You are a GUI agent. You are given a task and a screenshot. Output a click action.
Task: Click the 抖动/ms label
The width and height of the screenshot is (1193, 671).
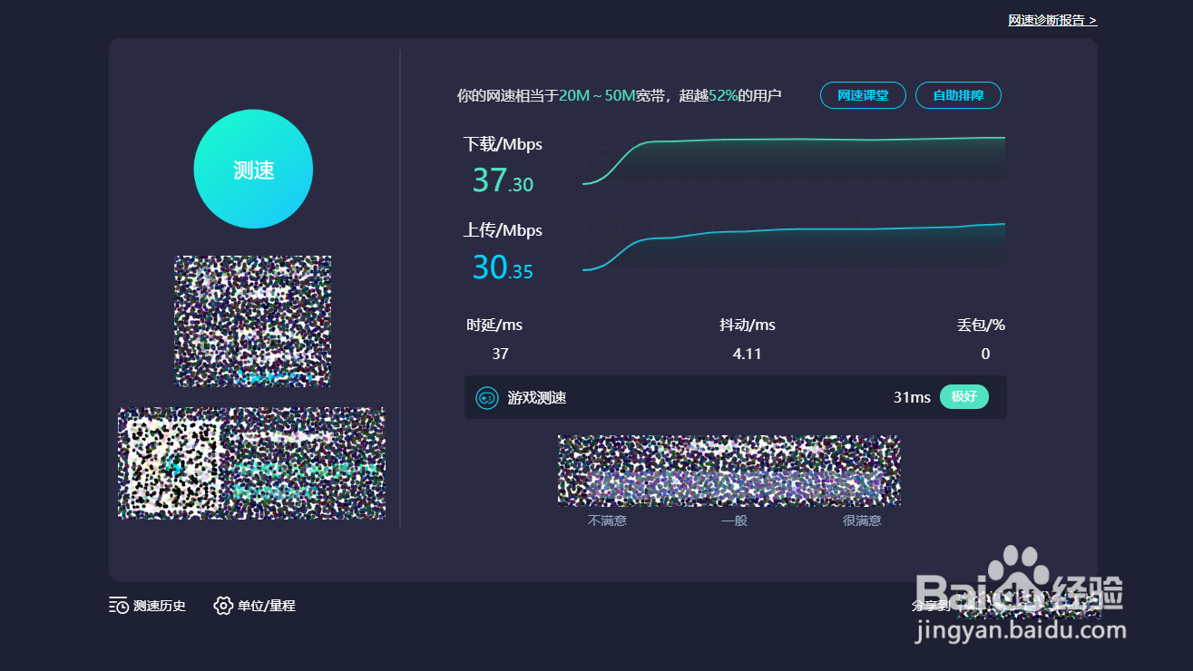click(748, 325)
